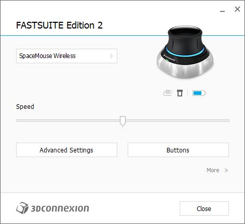The height and width of the screenshot is (224, 245).
Task: Open the Buttons configuration panel
Action: [178, 150]
